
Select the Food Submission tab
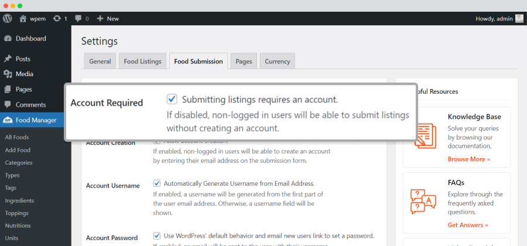[199, 61]
